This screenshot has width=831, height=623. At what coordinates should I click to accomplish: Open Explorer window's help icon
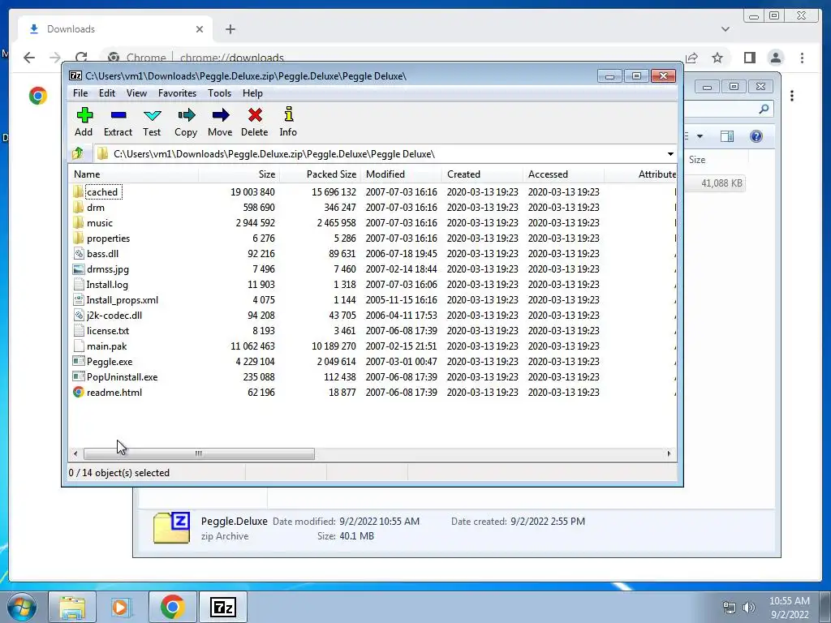pyautogui.click(x=756, y=136)
